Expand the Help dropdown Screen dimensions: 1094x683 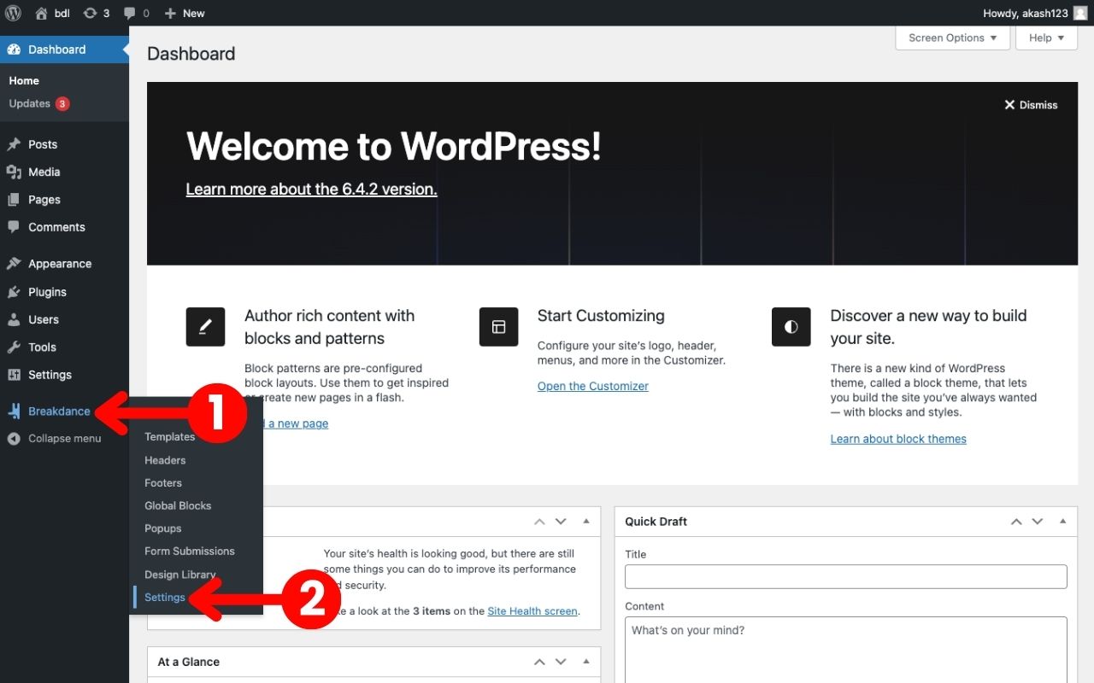1045,38
